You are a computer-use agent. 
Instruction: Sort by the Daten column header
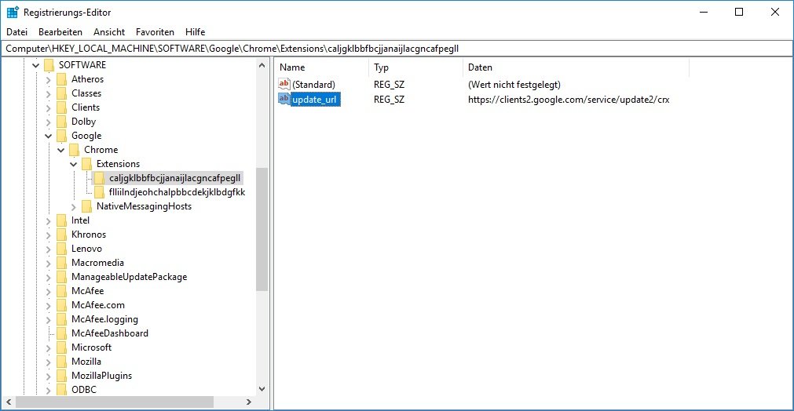click(x=576, y=67)
